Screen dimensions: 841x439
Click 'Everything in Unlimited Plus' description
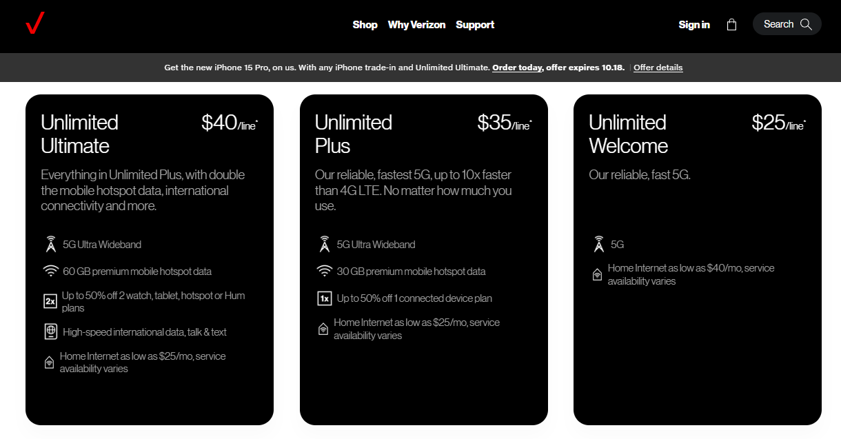pyautogui.click(x=143, y=190)
